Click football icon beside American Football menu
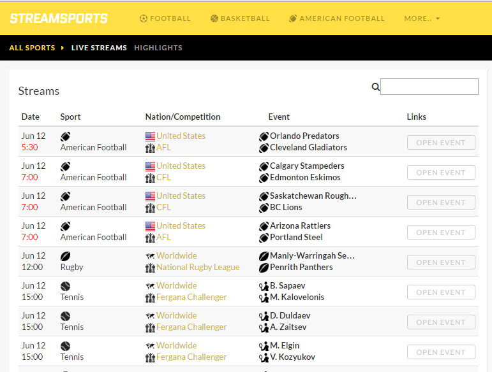Viewport: 492px width, 372px height. (293, 18)
